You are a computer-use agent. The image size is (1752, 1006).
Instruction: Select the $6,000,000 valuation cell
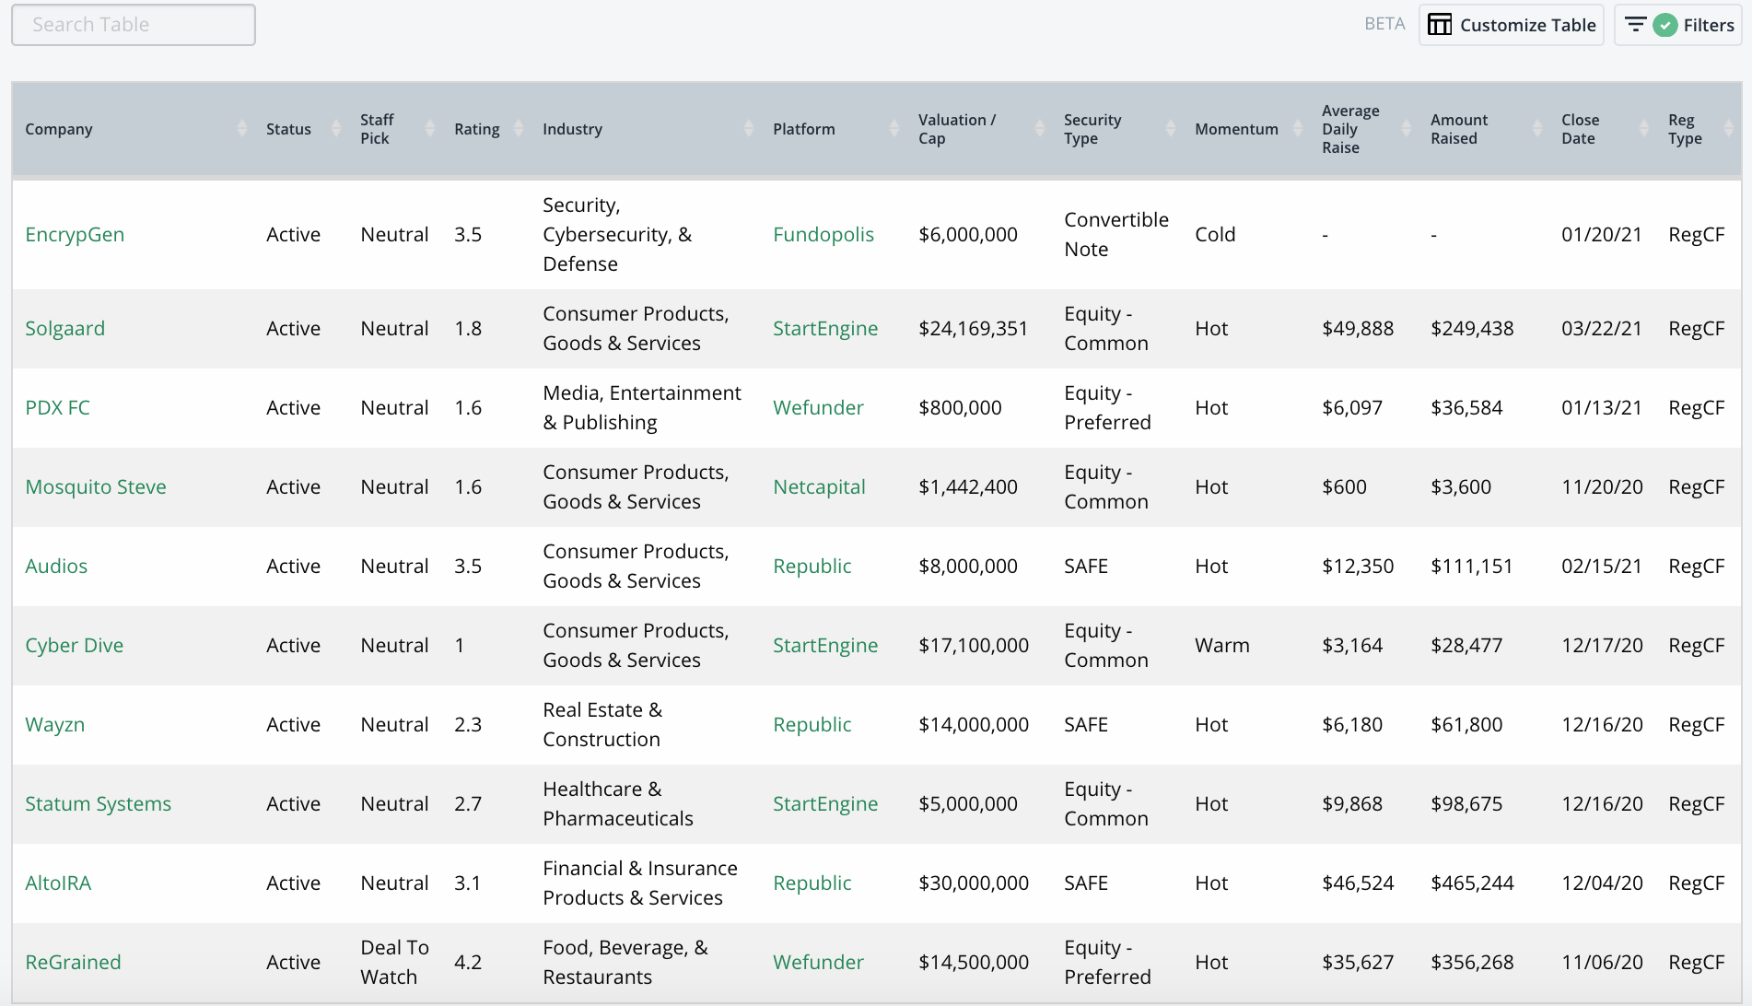click(968, 235)
